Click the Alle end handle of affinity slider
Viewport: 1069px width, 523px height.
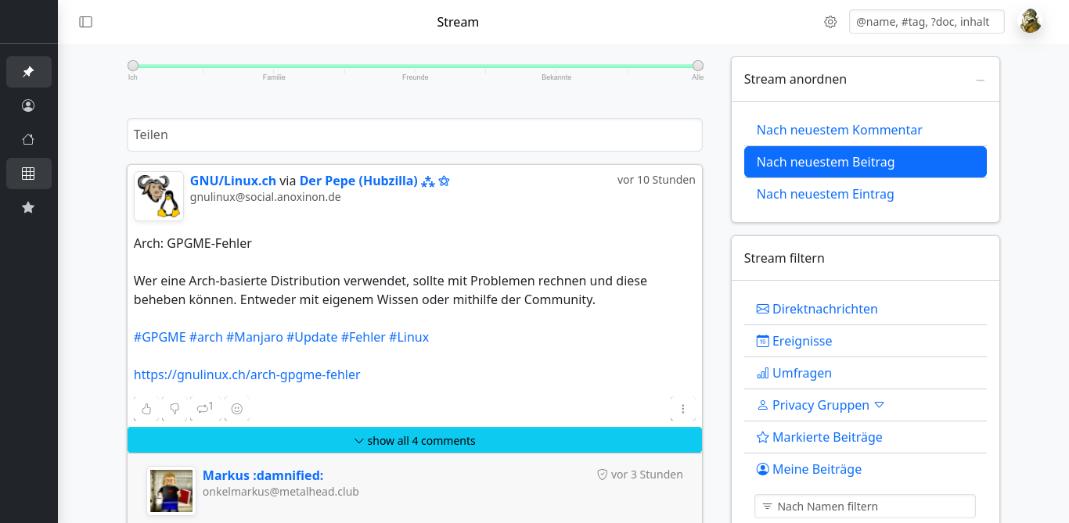[697, 66]
